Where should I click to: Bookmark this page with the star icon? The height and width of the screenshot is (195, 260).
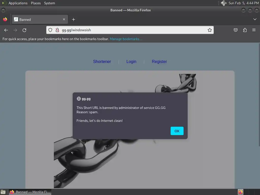pyautogui.click(x=209, y=30)
